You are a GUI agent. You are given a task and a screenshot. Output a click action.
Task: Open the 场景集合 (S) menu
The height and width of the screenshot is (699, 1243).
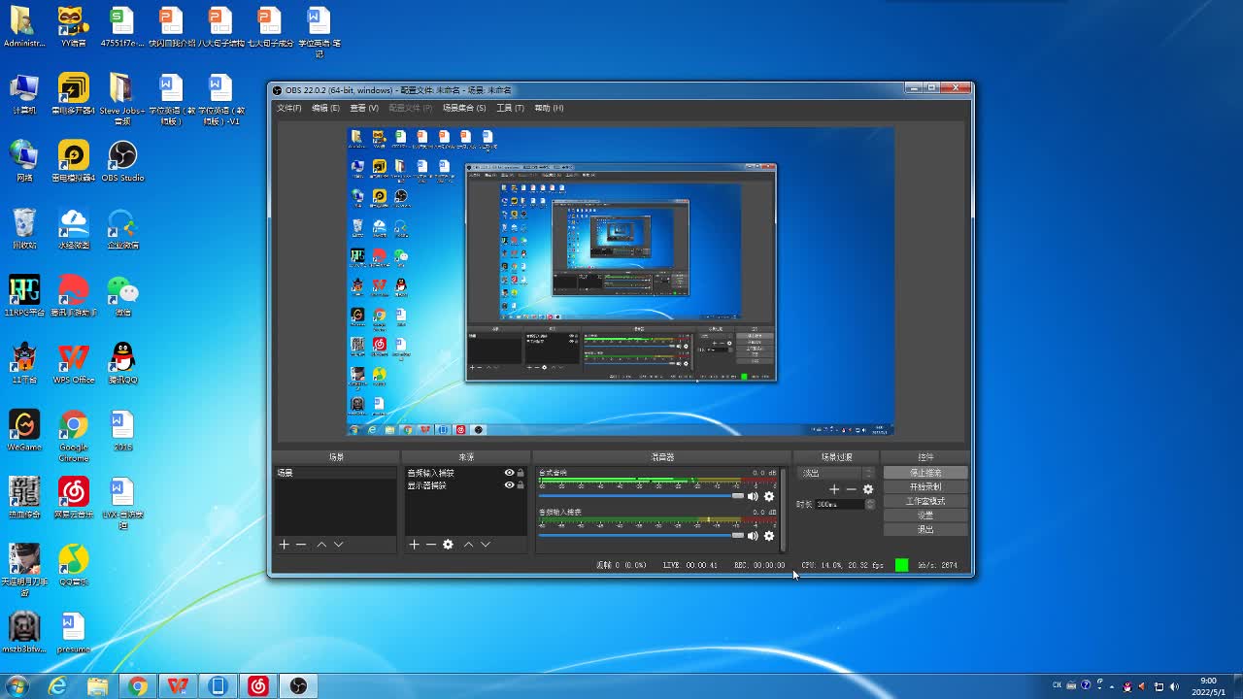click(x=464, y=108)
